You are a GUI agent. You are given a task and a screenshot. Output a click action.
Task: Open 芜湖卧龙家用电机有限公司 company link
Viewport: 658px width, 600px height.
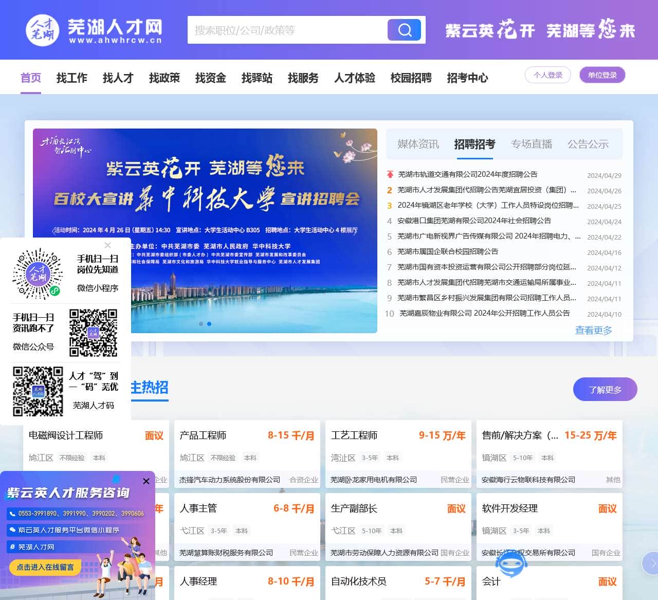click(374, 480)
